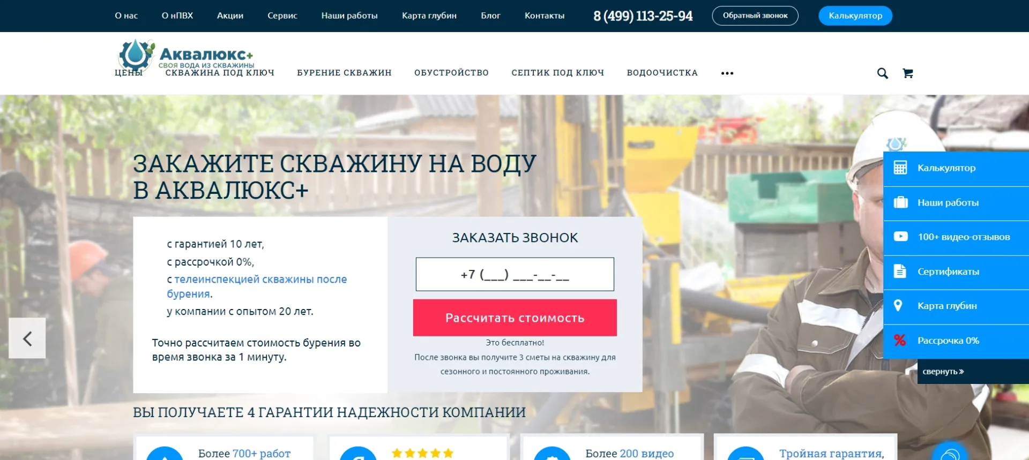This screenshot has height=460, width=1029.
Task: Open Калькулятор in side panel
Action: (x=956, y=168)
